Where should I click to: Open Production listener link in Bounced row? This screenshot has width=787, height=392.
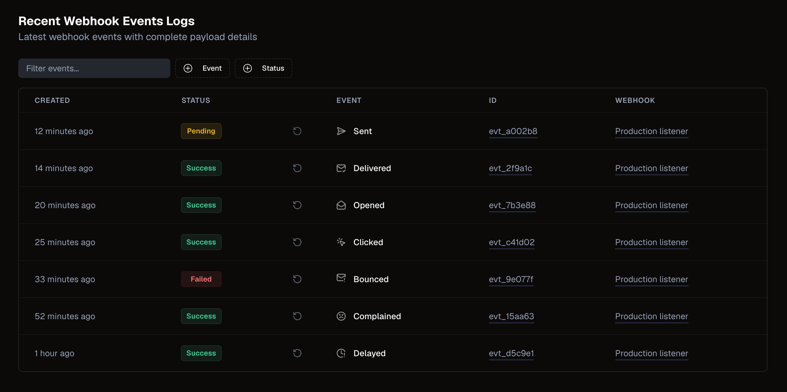point(651,279)
